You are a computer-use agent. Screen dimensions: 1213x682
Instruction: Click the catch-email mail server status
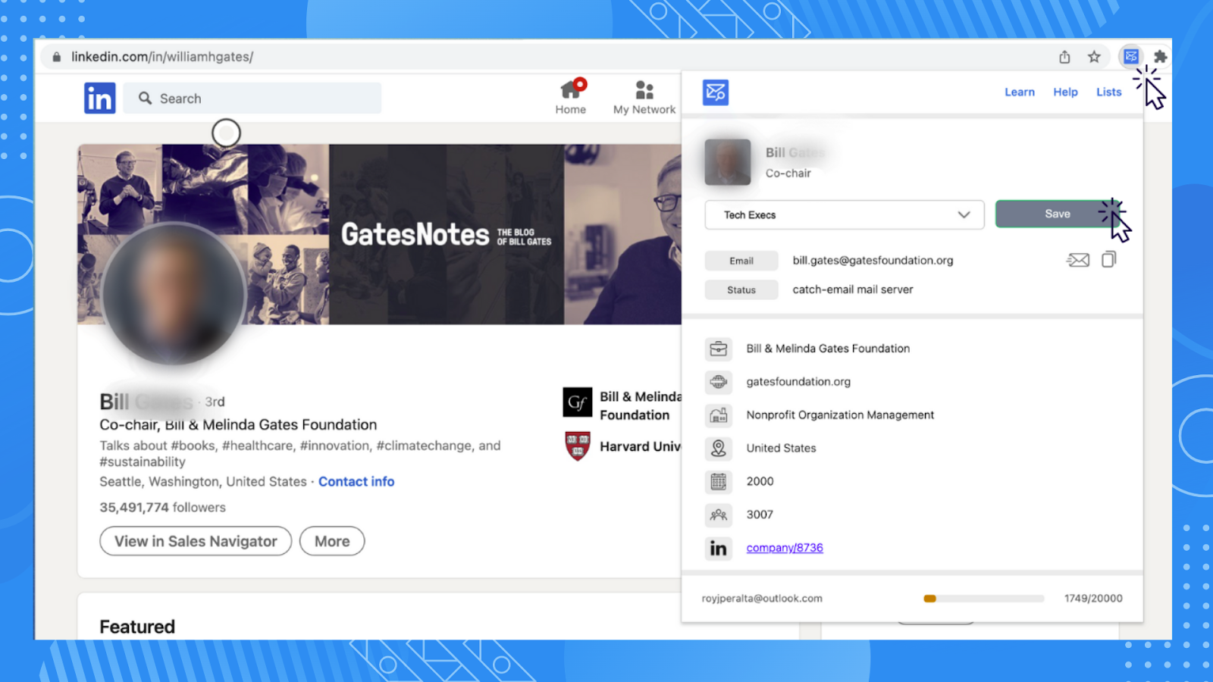coord(853,289)
